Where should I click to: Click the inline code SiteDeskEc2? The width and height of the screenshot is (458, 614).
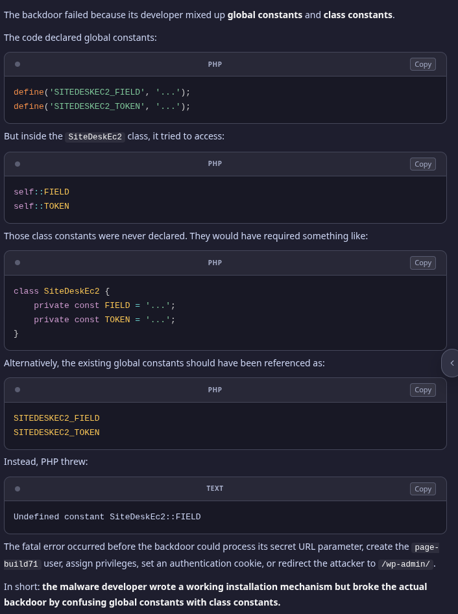click(x=95, y=137)
